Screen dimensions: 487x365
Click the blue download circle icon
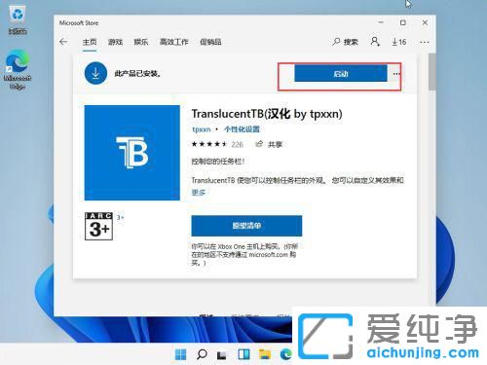(95, 73)
